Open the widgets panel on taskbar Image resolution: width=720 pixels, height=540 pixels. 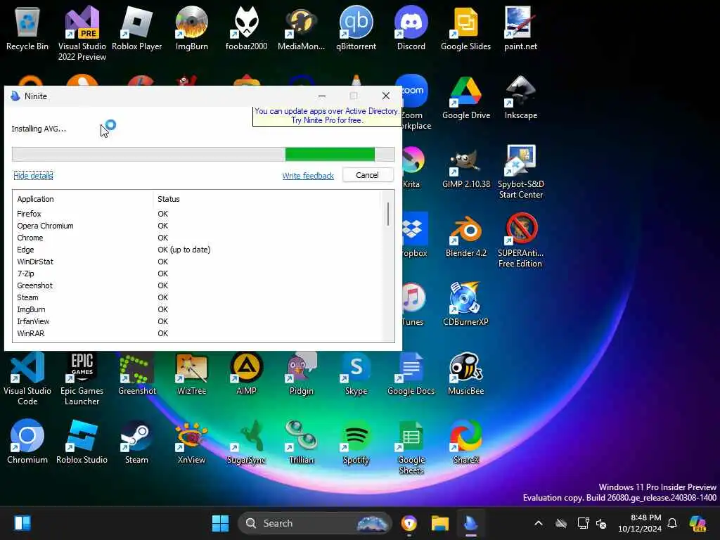click(22, 523)
